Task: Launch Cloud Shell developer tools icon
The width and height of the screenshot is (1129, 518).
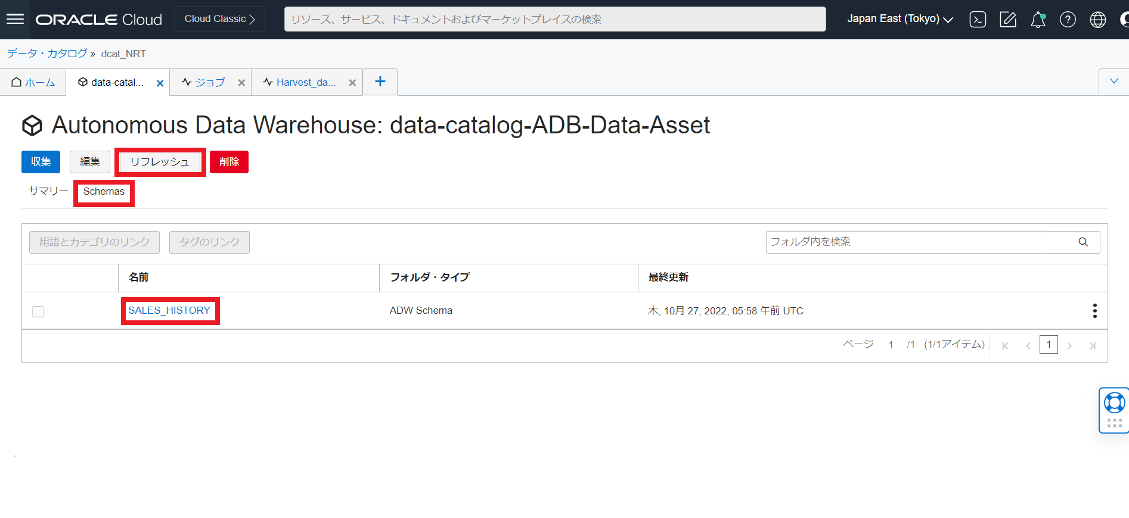Action: coord(978,20)
